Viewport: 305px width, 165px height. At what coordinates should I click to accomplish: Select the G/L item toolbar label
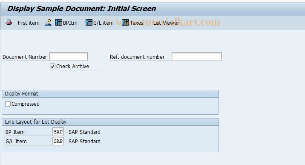coord(103,23)
